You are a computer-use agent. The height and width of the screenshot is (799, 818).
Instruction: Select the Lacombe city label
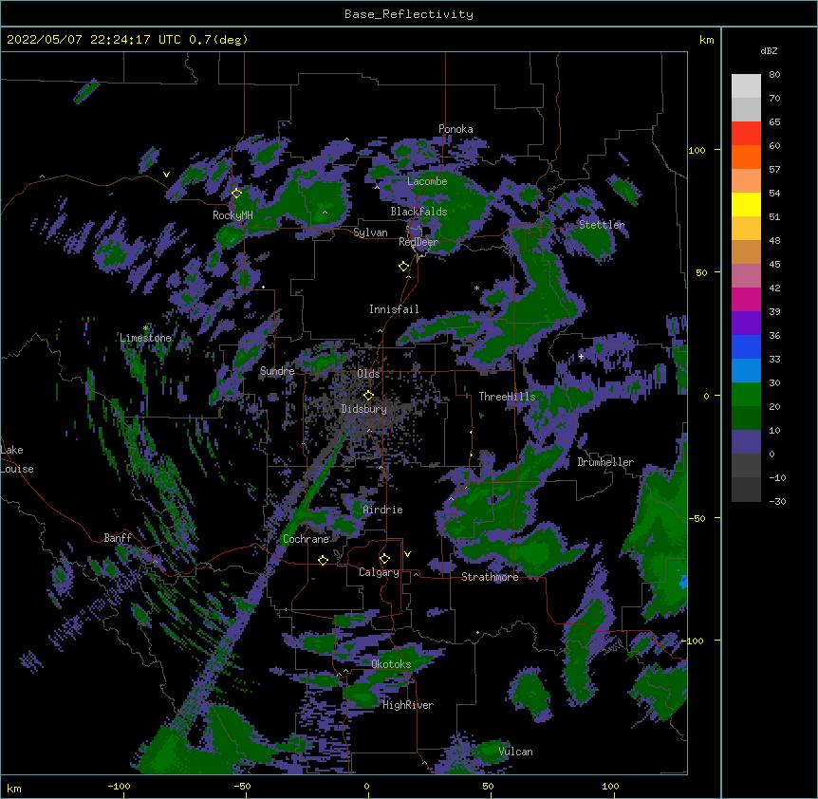[427, 181]
